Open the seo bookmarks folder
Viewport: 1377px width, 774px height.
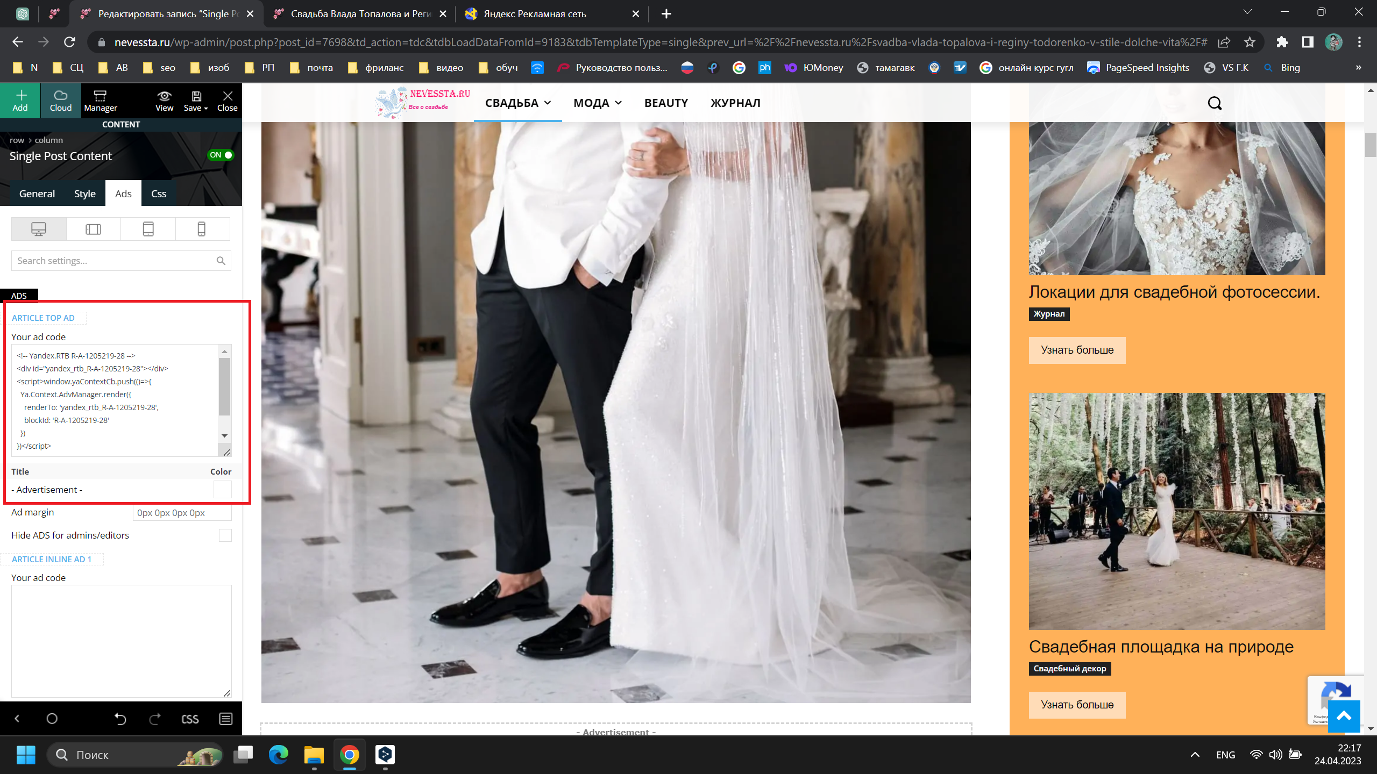(x=159, y=68)
